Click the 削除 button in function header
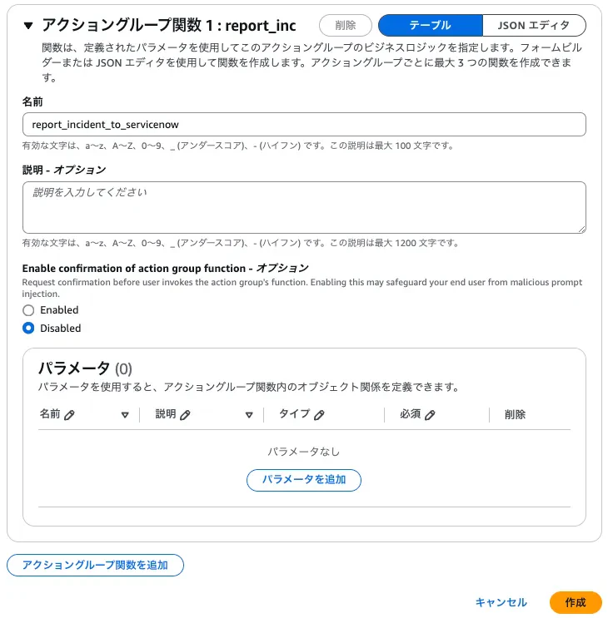 (346, 25)
